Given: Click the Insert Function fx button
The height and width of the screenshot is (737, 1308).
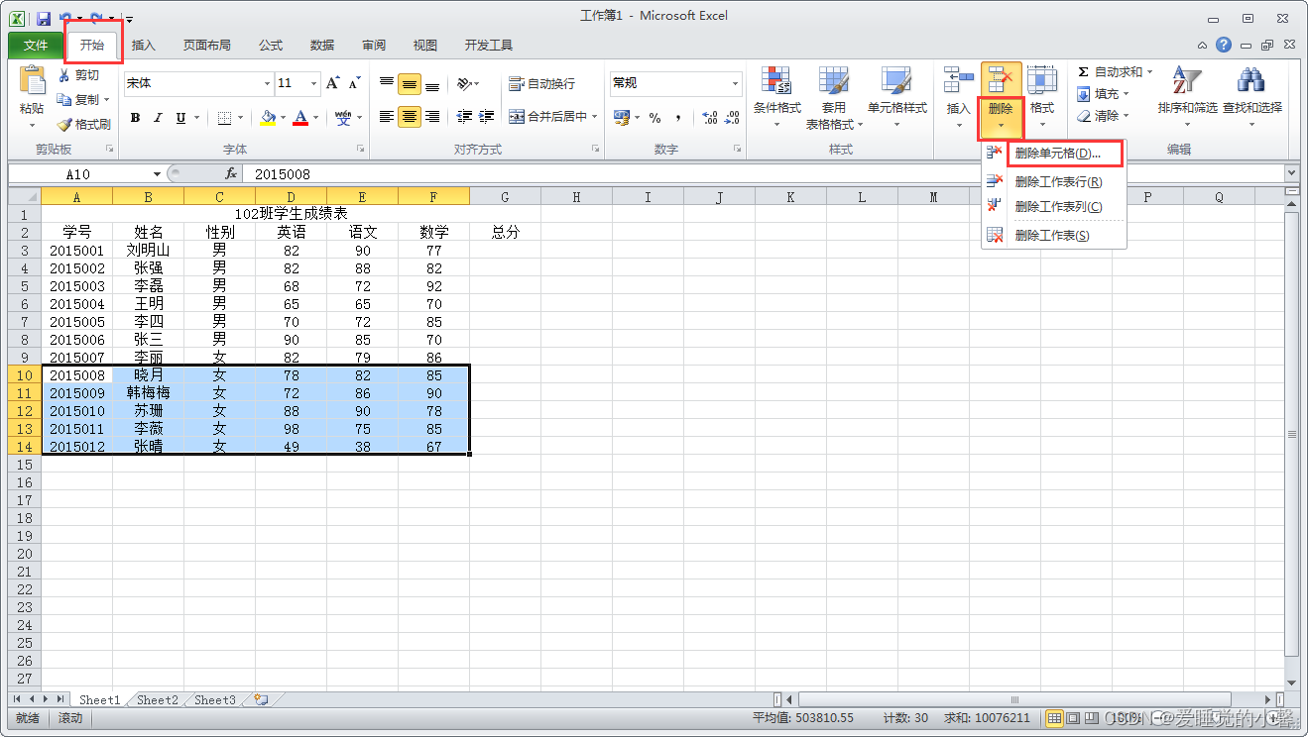Looking at the screenshot, I should pyautogui.click(x=231, y=173).
